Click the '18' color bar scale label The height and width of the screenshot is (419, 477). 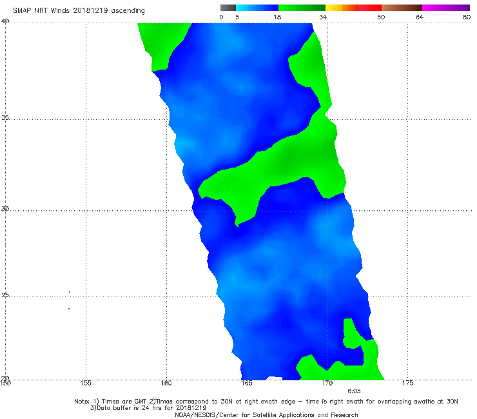point(277,17)
